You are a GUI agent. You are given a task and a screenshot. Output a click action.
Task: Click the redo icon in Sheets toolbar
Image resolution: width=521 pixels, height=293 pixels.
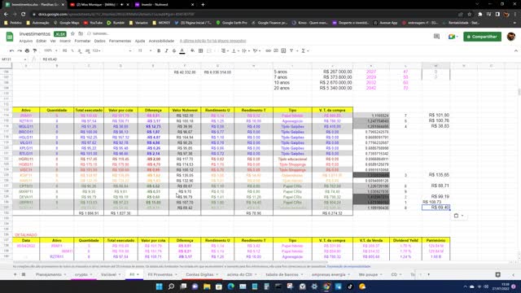click(20, 50)
